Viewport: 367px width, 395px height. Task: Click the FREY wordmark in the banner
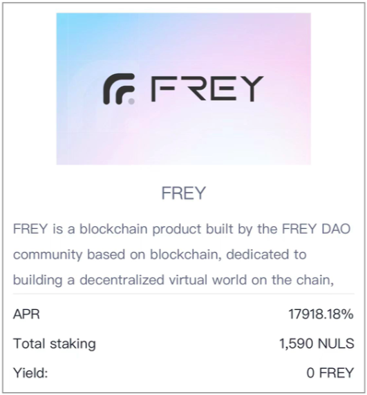(207, 89)
